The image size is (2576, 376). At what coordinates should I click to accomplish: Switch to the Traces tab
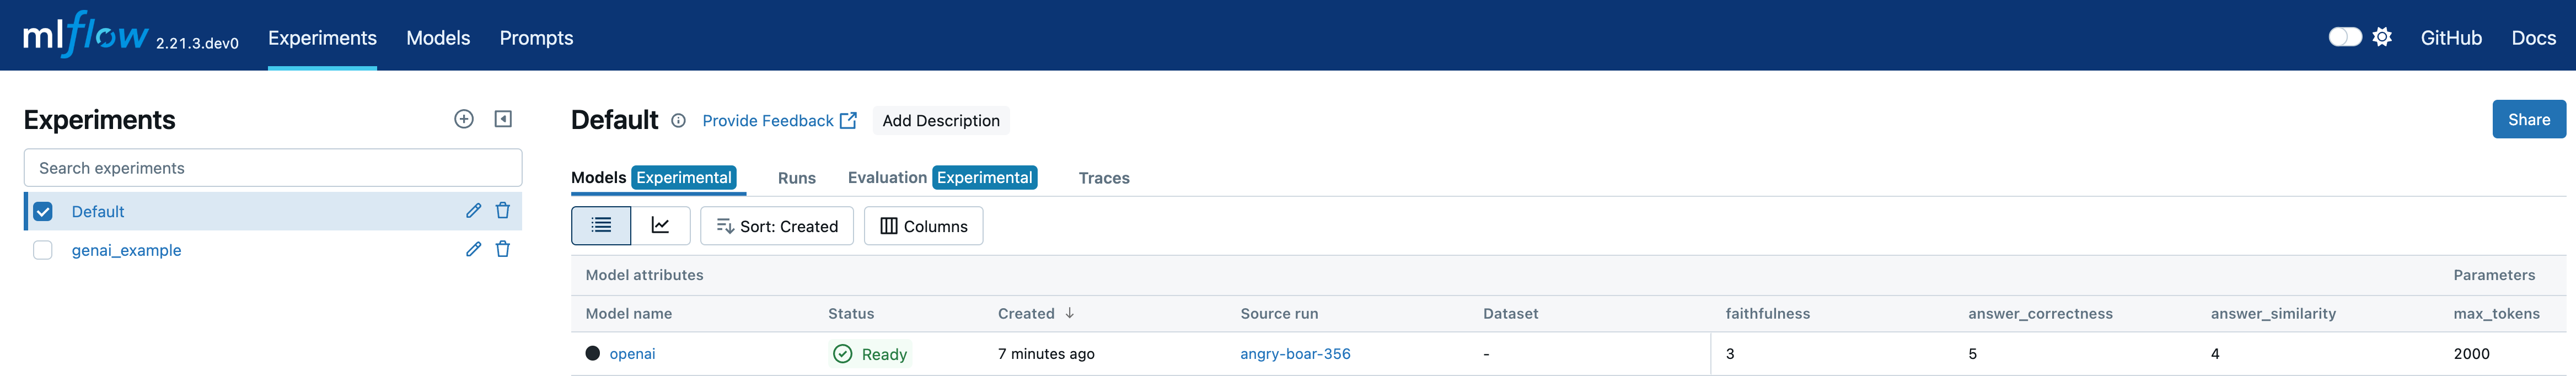1103,178
